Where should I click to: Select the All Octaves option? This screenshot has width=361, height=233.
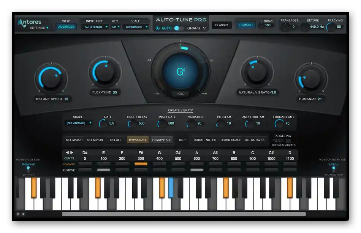coord(255,140)
